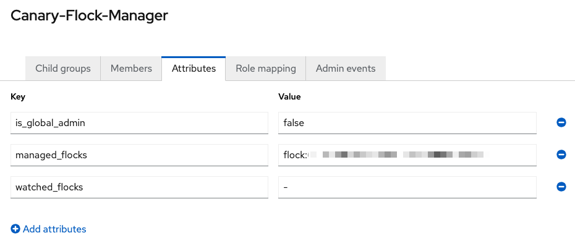Focus the managed_flocks key field
Image resolution: width=575 pixels, height=246 pixels.
pyautogui.click(x=139, y=155)
